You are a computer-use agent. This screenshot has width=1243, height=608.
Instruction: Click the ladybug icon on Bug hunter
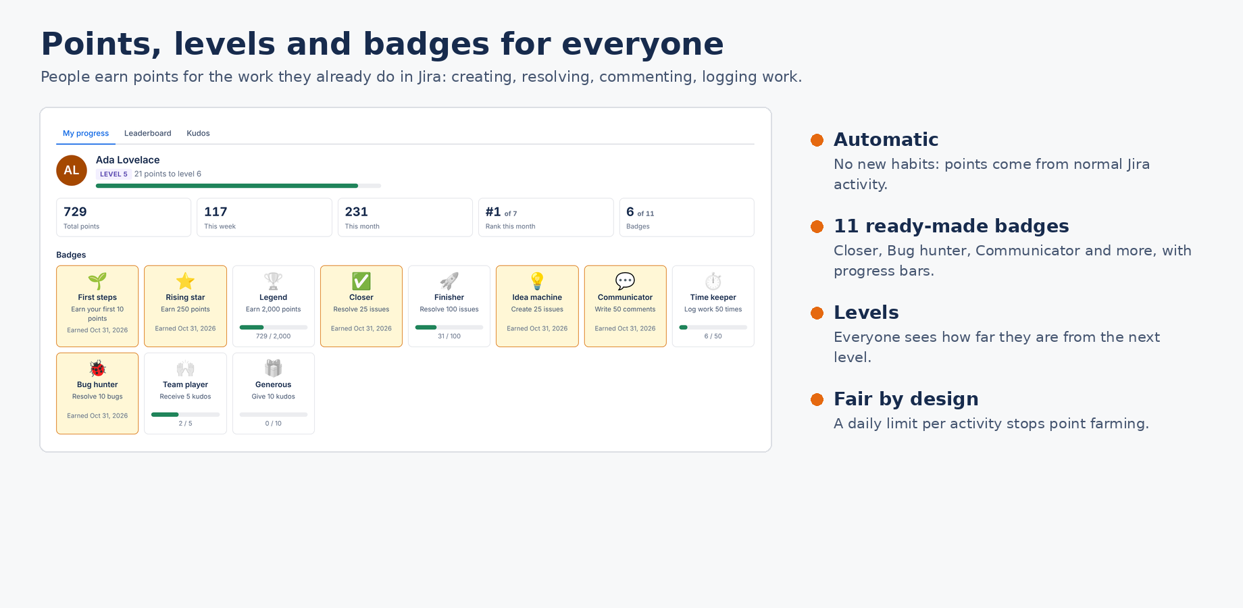pos(97,368)
